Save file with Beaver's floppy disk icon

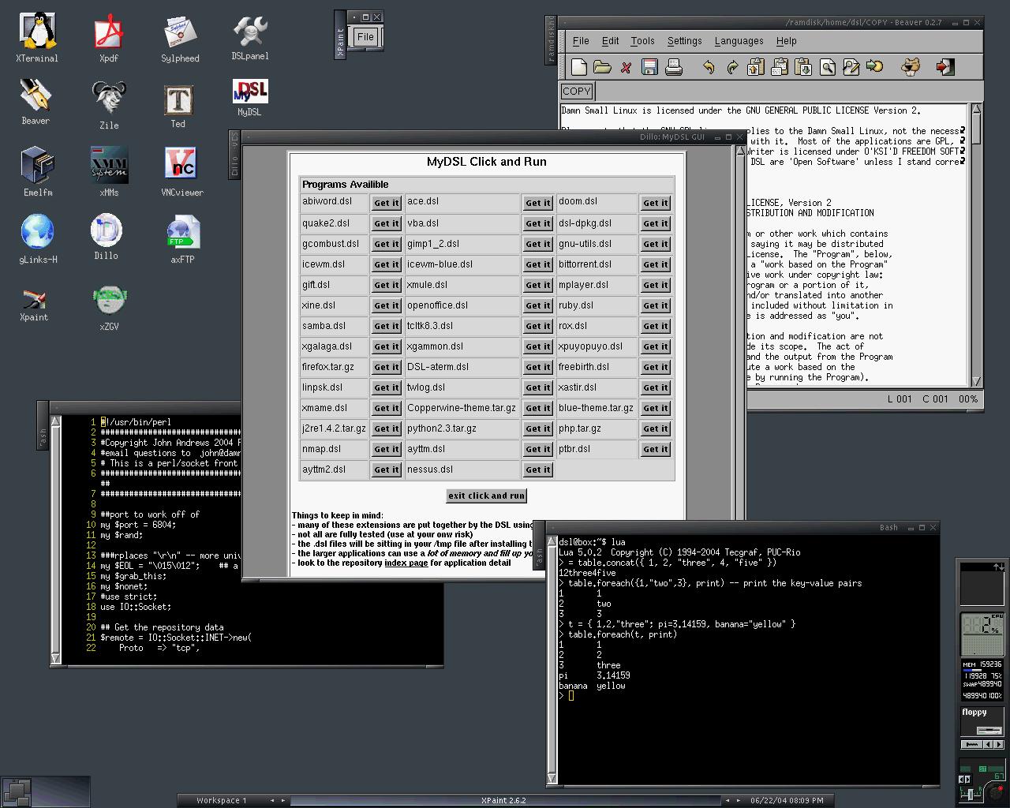(649, 67)
